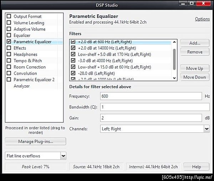
Task: Open the Headphones section
Action: coord(25,54)
